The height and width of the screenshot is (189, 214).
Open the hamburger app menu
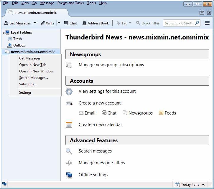pyautogui.click(x=207, y=23)
